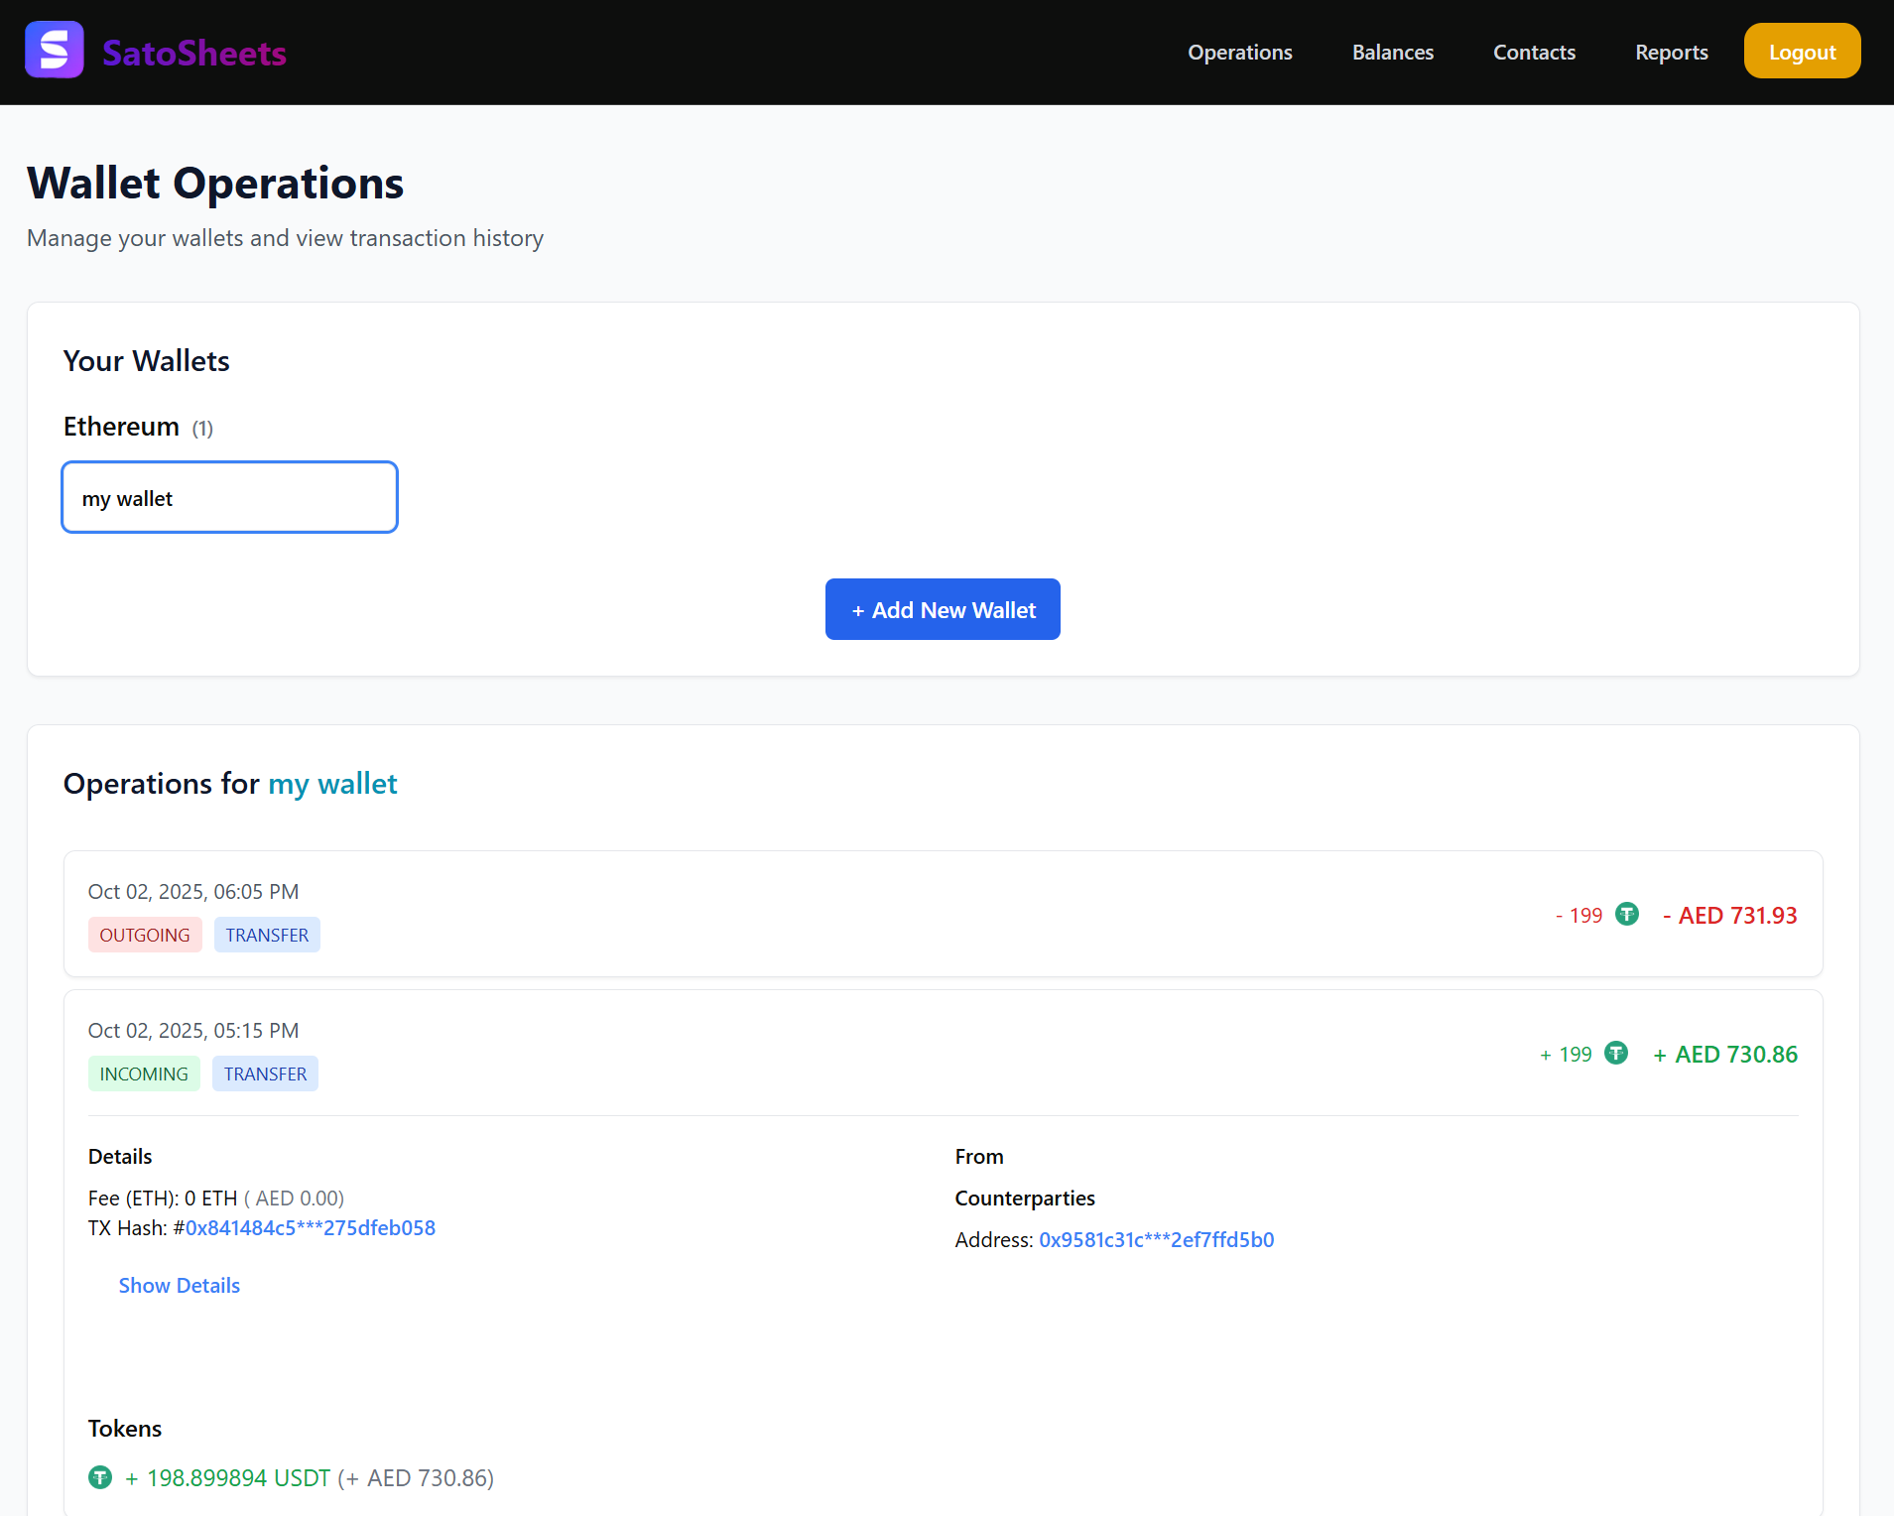Viewport: 1894px width, 1516px height.
Task: Go to the Reports page
Action: pyautogui.click(x=1671, y=52)
